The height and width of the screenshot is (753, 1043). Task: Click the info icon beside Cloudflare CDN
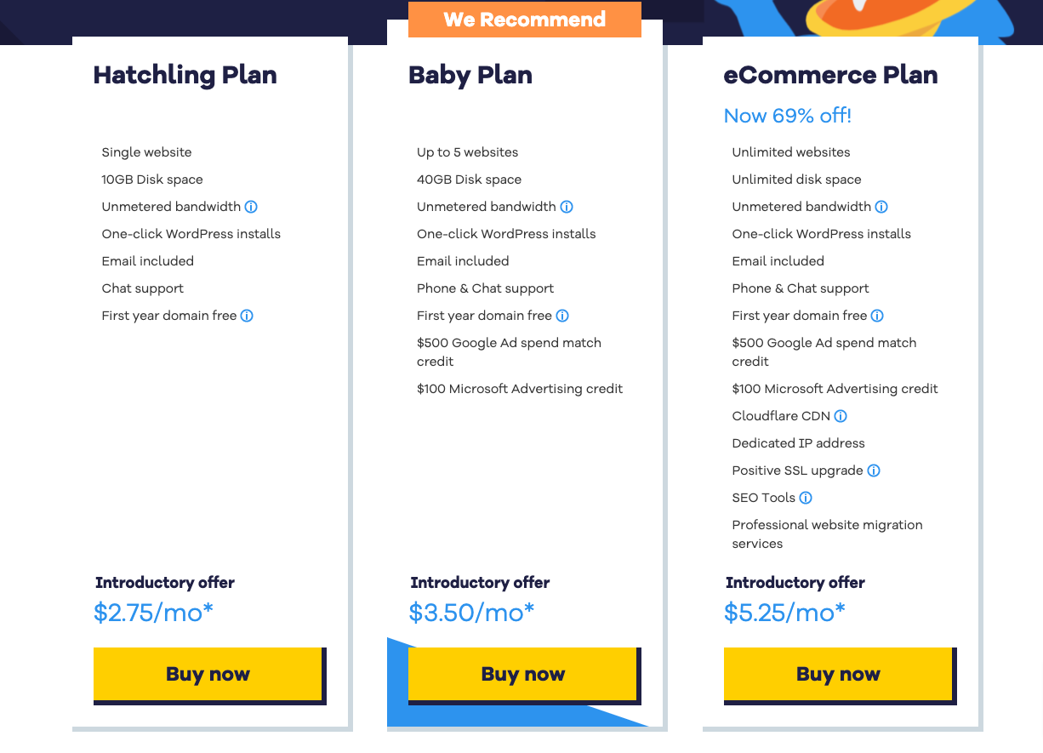click(x=841, y=415)
